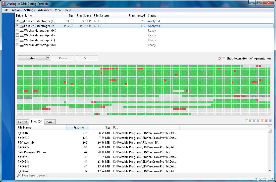
Task: Click the 415,8 GB size value
Action: point(68,26)
